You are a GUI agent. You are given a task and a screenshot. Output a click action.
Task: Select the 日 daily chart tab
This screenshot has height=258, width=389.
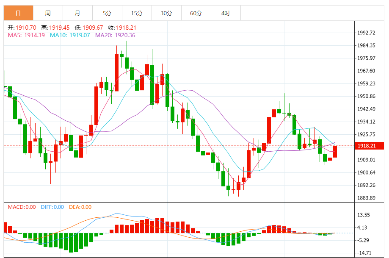tap(18, 13)
